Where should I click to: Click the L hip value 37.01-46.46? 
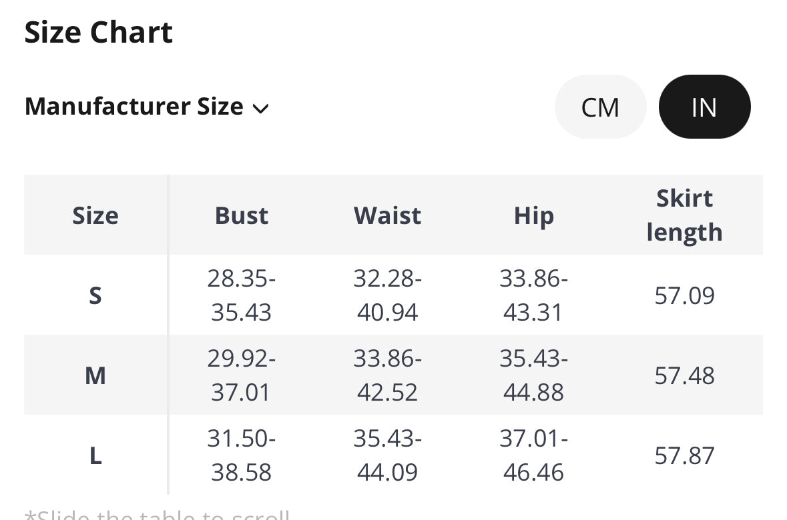pos(533,456)
